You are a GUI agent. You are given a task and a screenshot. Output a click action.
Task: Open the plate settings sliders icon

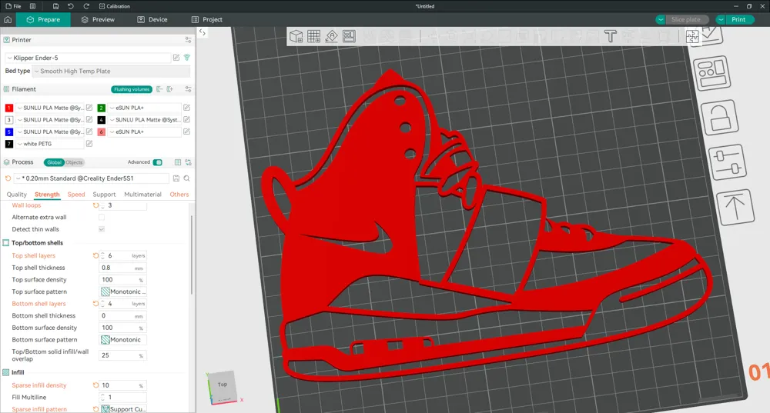point(728,162)
